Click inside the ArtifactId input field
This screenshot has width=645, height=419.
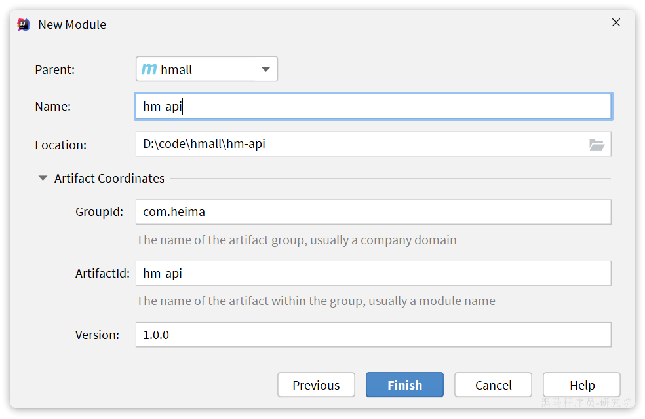point(372,274)
